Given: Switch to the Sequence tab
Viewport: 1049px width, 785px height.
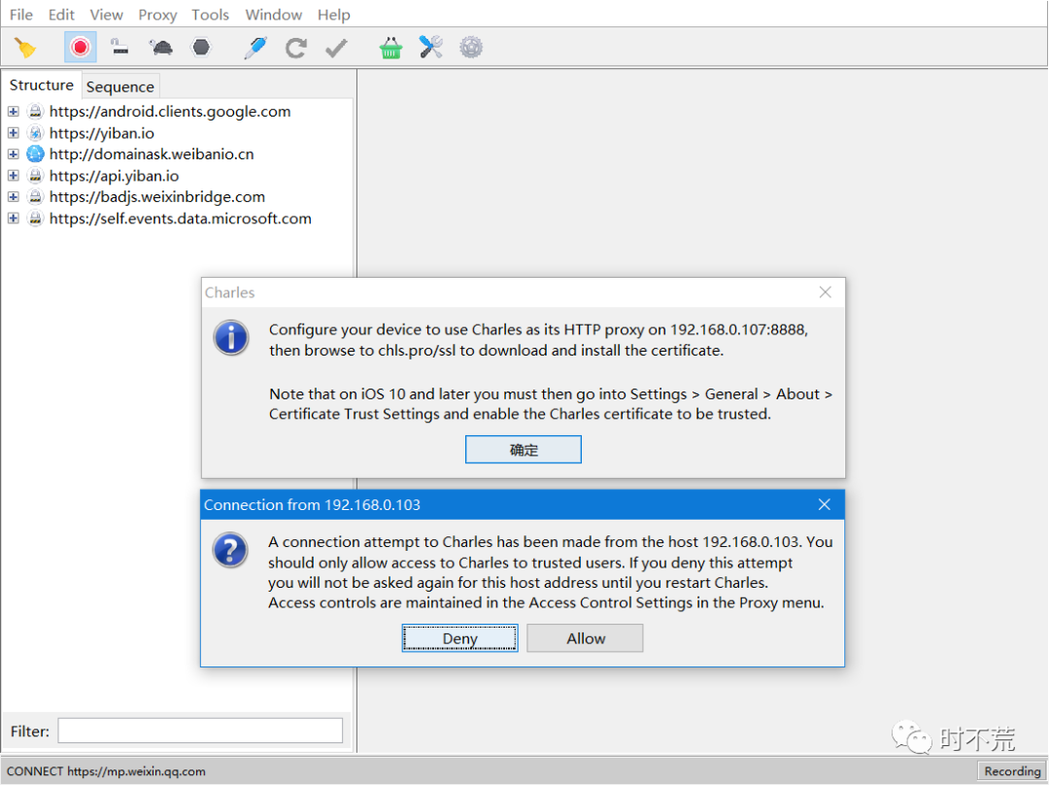Looking at the screenshot, I should (x=120, y=86).
